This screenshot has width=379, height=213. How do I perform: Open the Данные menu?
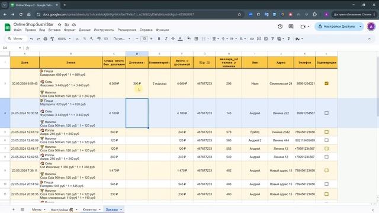(x=85, y=30)
